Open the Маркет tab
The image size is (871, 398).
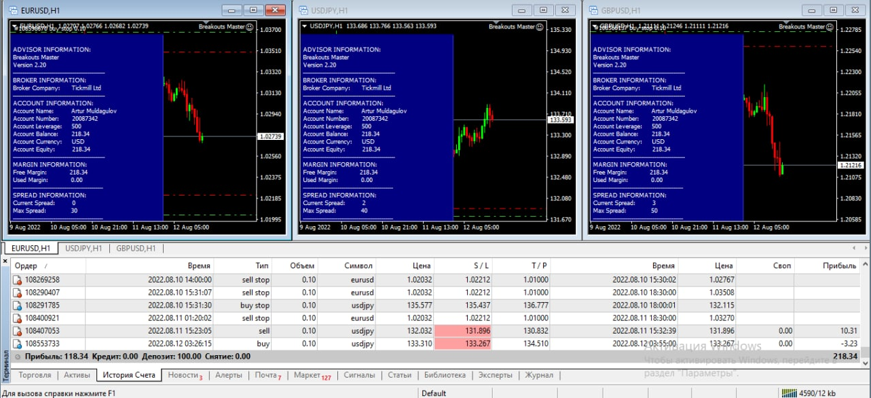(x=312, y=375)
